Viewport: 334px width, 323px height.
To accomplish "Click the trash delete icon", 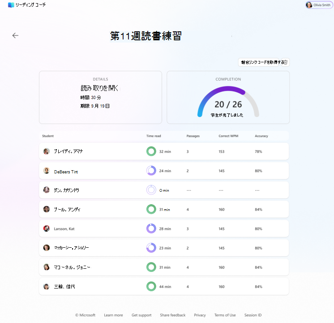I will coord(286,62).
